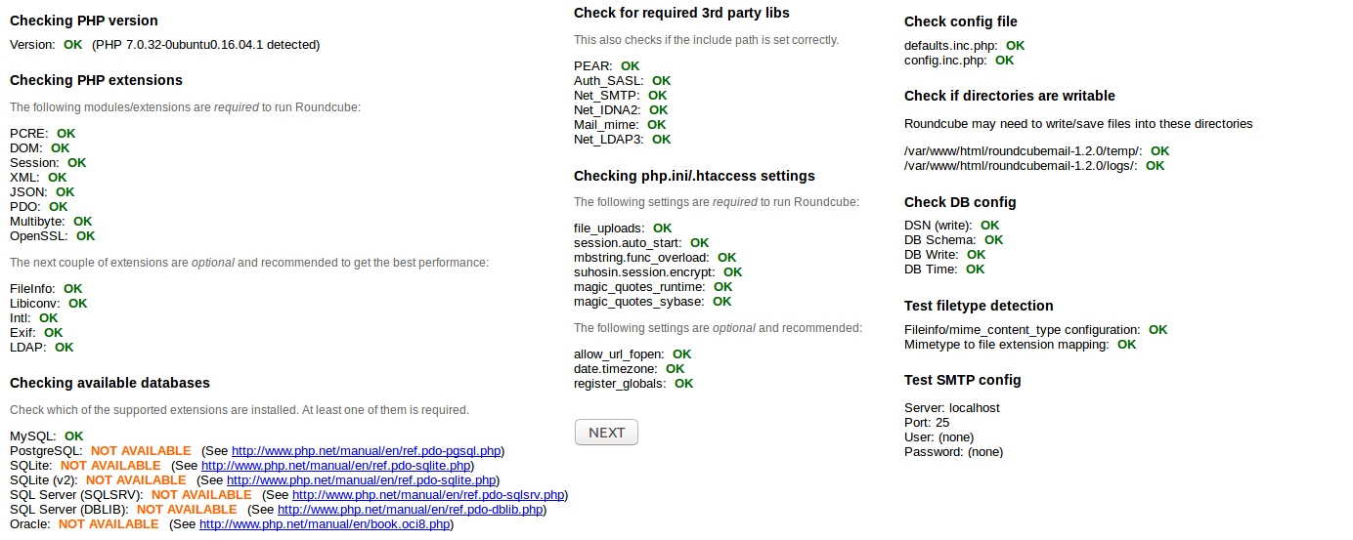Click the 'Check config file' heading

point(961,21)
